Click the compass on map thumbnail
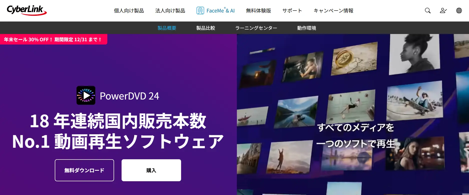This screenshot has width=469, height=195. click(x=354, y=59)
